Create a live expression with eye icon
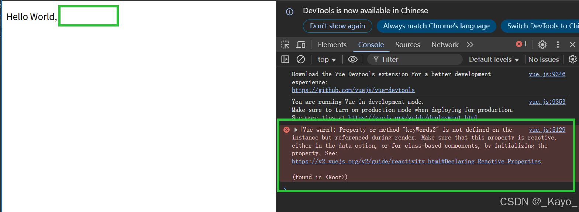579x212 pixels. pos(353,59)
